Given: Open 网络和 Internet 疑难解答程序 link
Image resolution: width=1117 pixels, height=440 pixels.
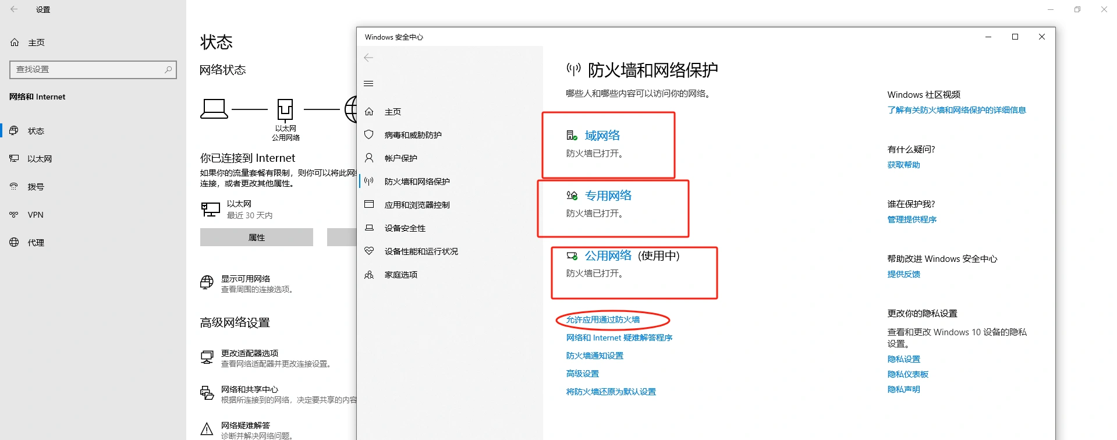Looking at the screenshot, I should (619, 338).
